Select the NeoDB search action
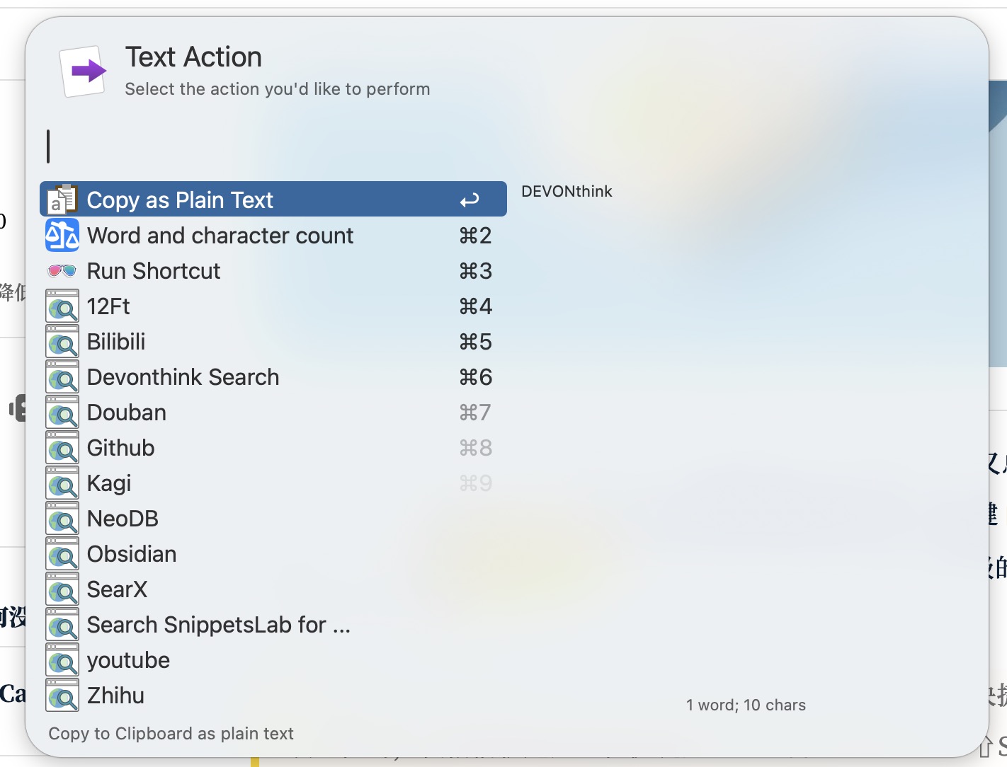Screen dimensions: 1007x767 123,519
